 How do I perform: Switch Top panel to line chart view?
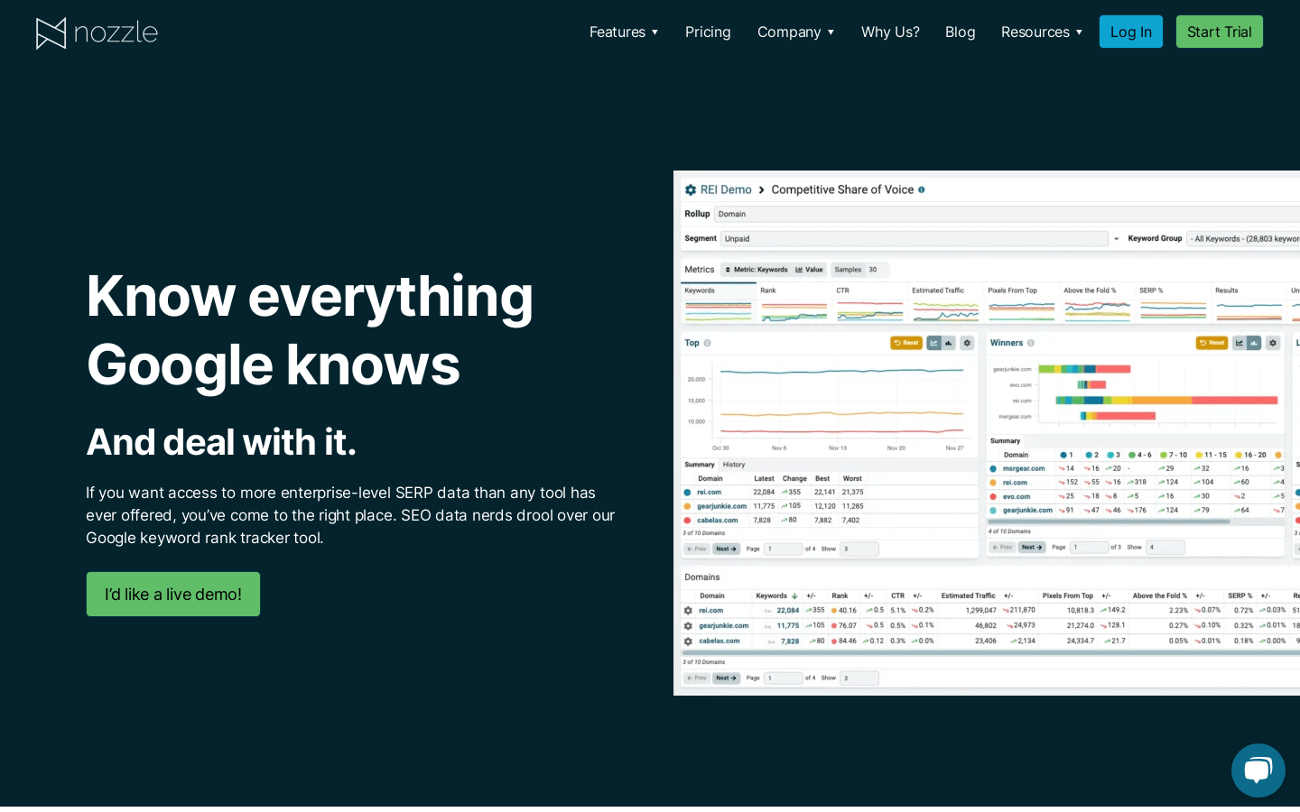pyautogui.click(x=934, y=343)
